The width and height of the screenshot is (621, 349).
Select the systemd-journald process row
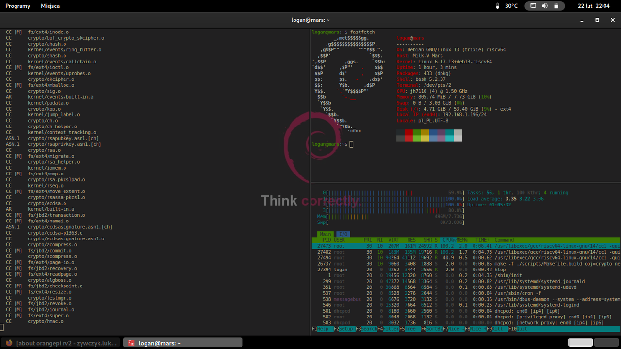pos(466,281)
